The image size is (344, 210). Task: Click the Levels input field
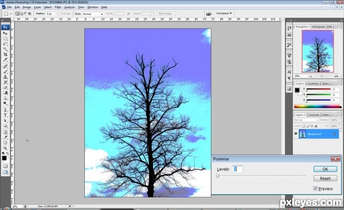click(237, 169)
